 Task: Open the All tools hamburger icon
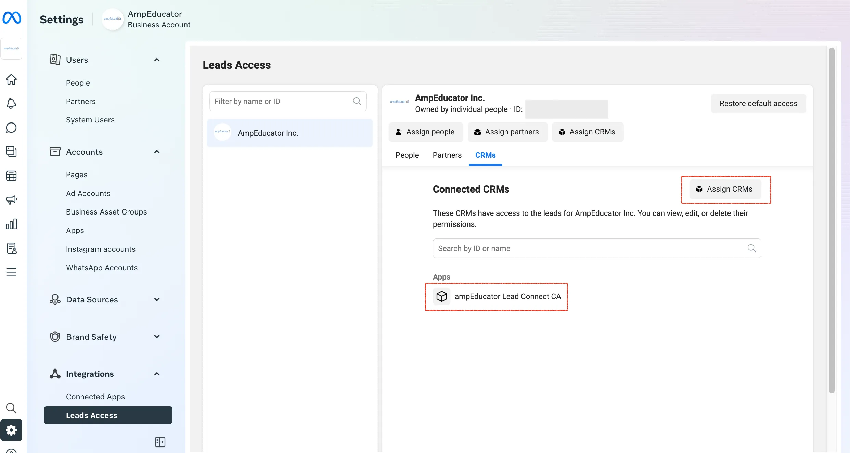(11, 272)
